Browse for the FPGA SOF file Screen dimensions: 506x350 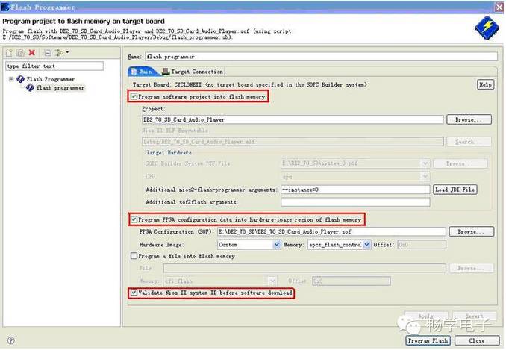coord(471,231)
